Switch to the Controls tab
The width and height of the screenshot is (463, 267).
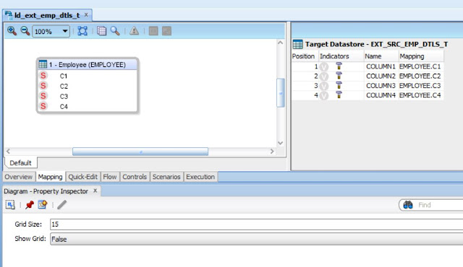(x=135, y=177)
